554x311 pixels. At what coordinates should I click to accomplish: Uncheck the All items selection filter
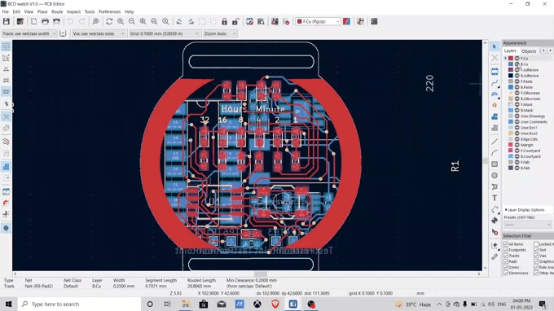click(506, 244)
